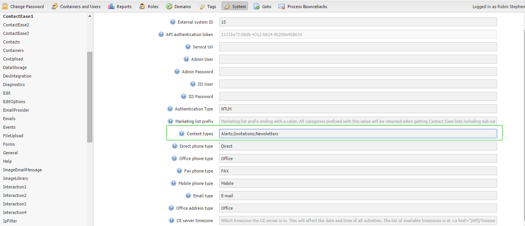Click the help icon beside External system ID
The image size is (525, 226).
click(173, 22)
